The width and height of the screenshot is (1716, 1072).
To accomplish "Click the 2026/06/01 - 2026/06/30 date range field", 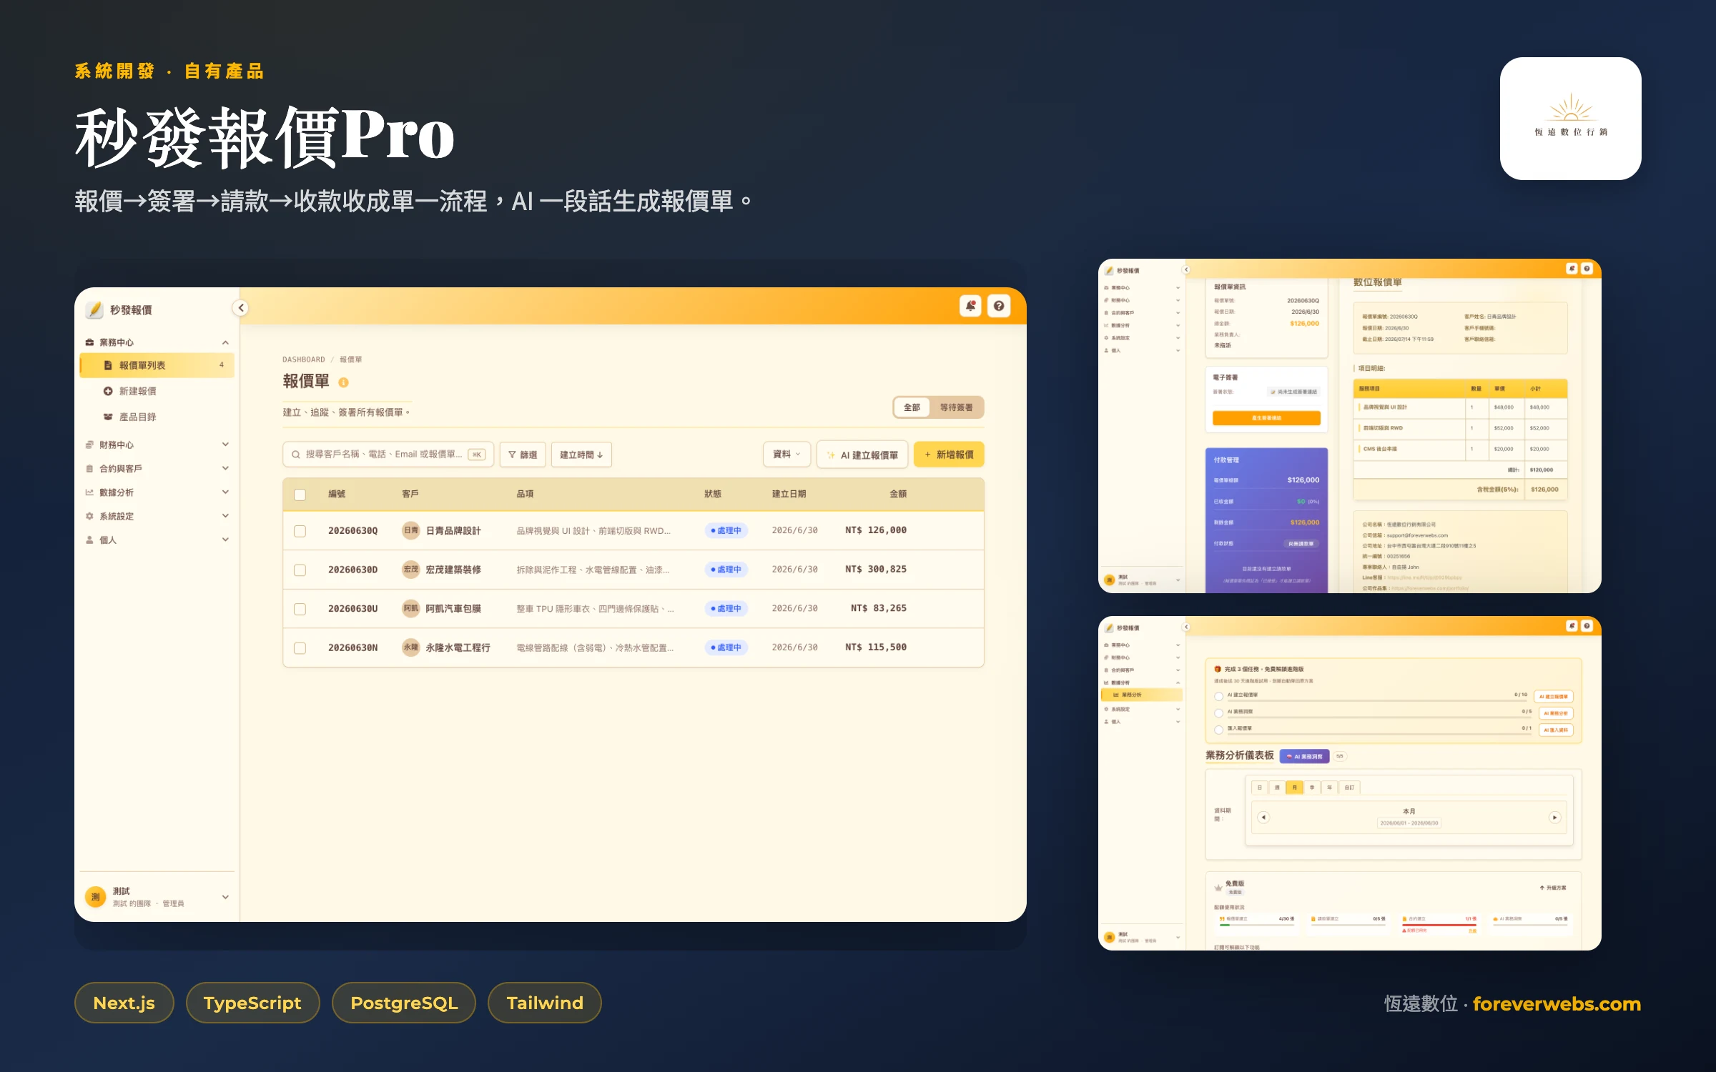I will pos(1409,823).
